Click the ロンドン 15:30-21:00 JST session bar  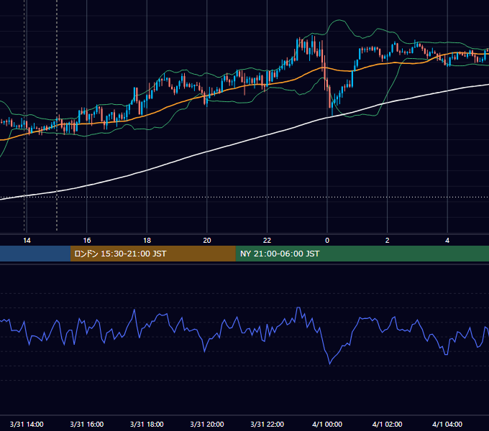tap(152, 254)
